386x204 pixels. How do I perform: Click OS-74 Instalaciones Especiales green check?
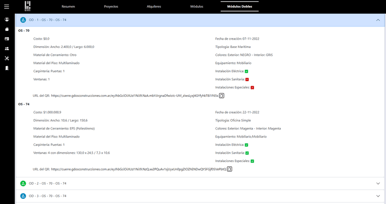click(252, 161)
